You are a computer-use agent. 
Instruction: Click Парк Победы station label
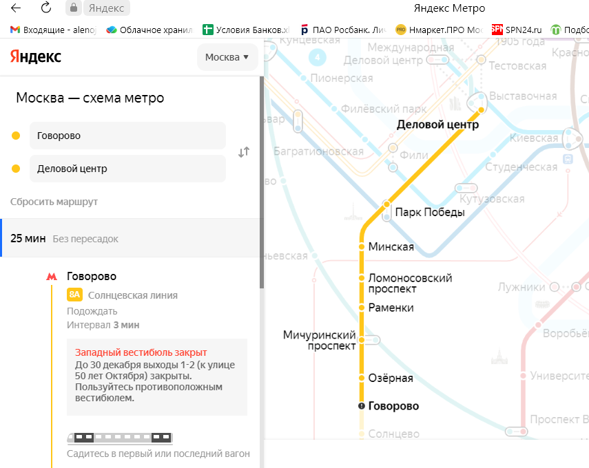(x=429, y=212)
